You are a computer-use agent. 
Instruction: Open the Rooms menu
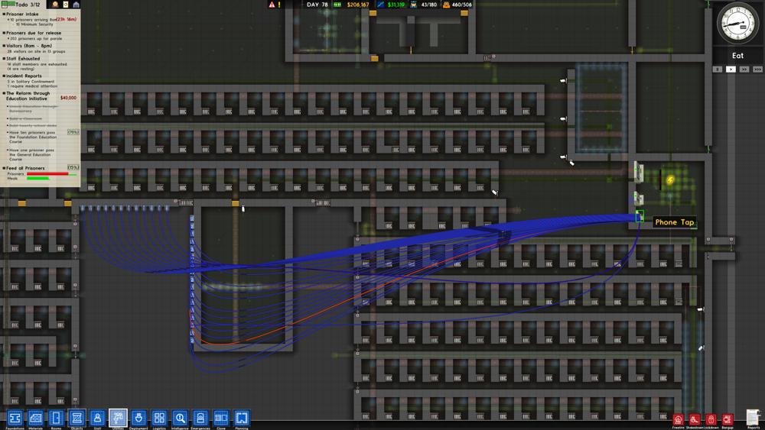(56, 418)
